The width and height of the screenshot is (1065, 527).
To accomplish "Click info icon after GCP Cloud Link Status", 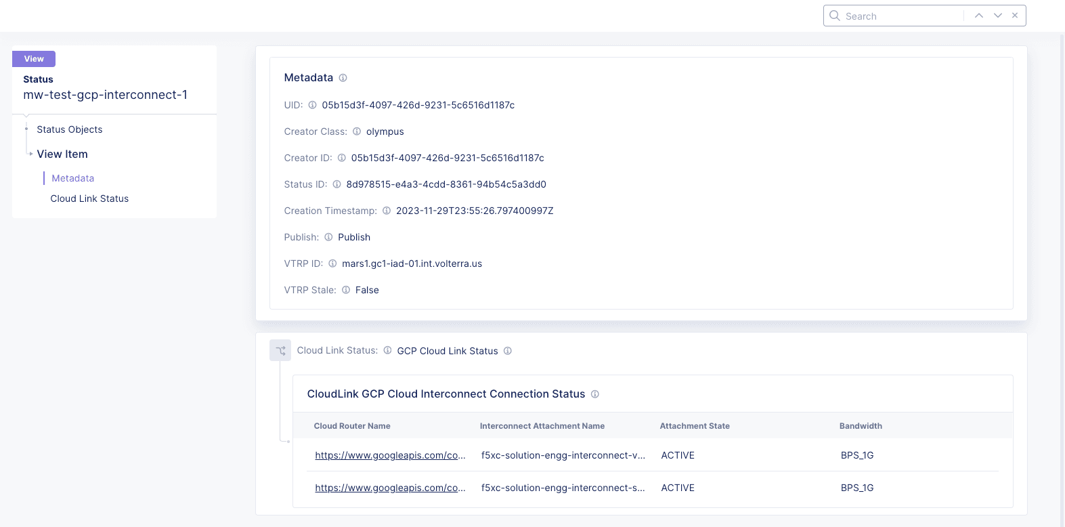I will coord(508,351).
